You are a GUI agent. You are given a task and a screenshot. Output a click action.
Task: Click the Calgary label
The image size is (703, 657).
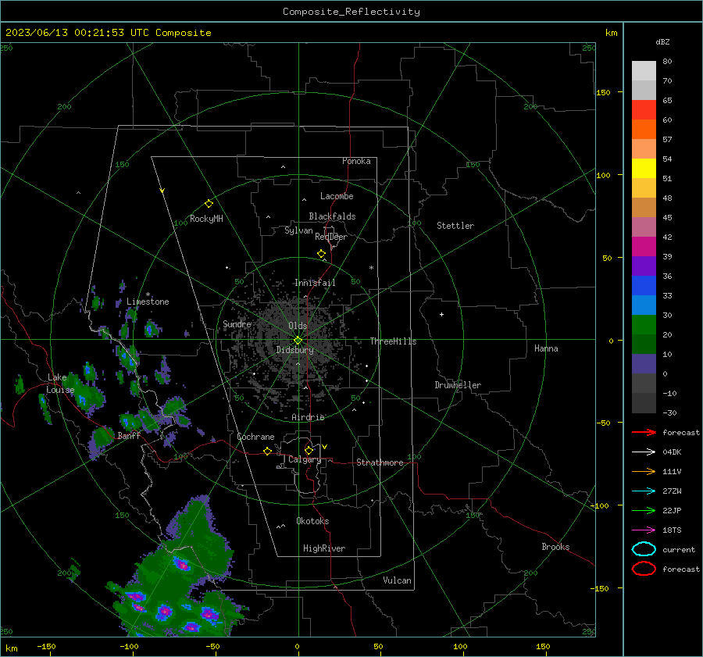[305, 459]
